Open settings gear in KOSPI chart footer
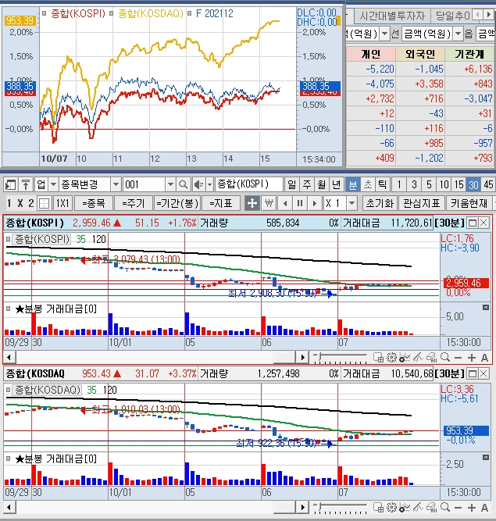 pyautogui.click(x=391, y=358)
